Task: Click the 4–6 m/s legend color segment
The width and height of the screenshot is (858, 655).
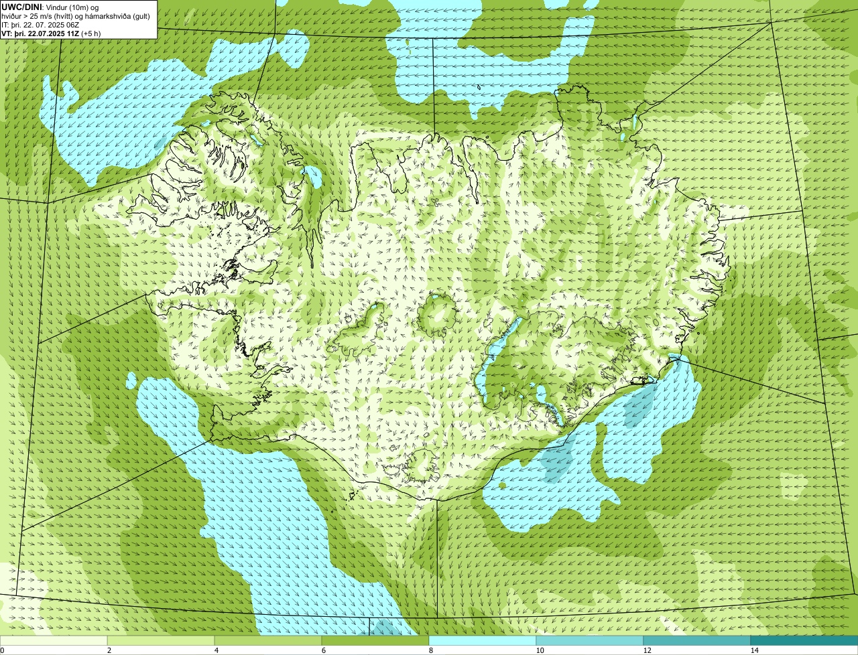Action: 268,640
